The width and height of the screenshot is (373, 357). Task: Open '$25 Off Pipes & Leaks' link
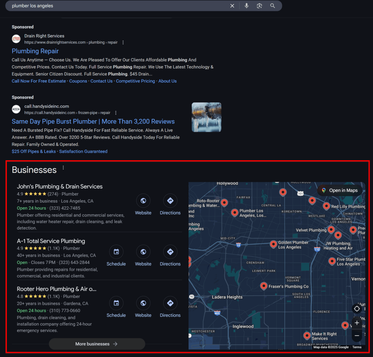coord(34,151)
